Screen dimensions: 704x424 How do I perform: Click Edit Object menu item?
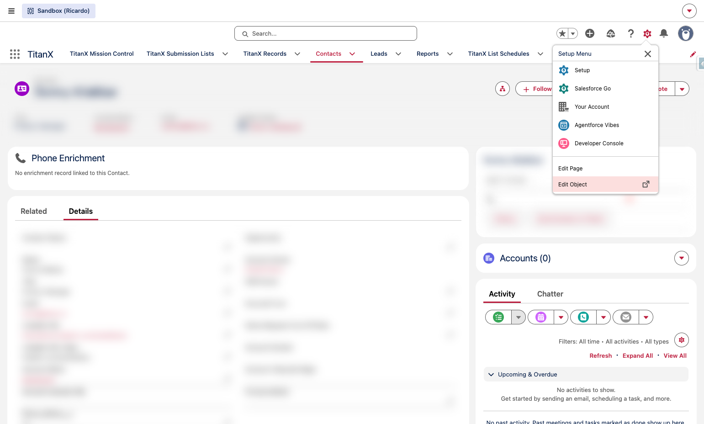(x=605, y=185)
